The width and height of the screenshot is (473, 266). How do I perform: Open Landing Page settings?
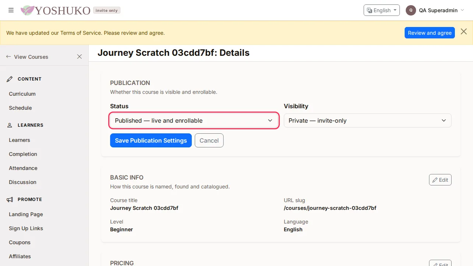[x=26, y=214]
